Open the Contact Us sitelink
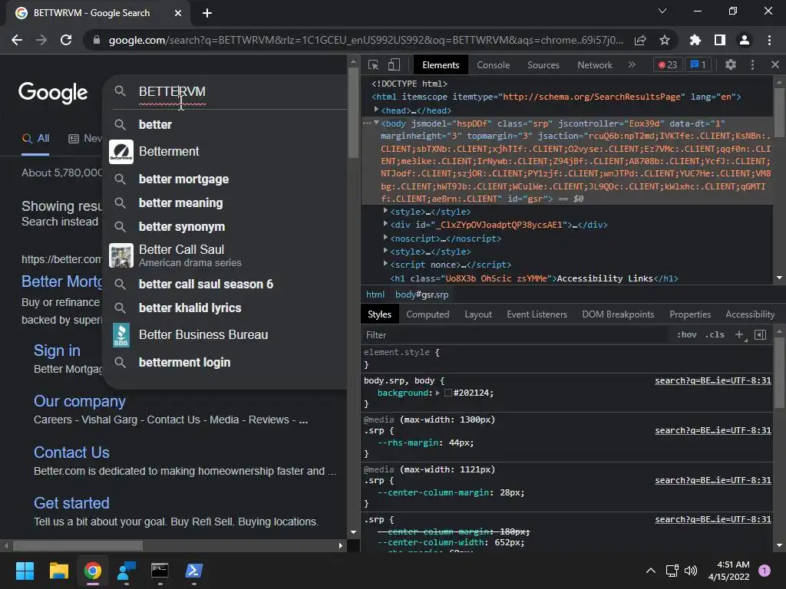The height and width of the screenshot is (589, 786). 71,452
